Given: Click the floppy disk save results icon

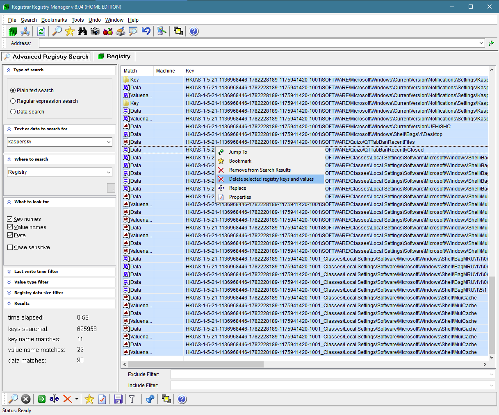Looking at the screenshot, I should pos(118,399).
